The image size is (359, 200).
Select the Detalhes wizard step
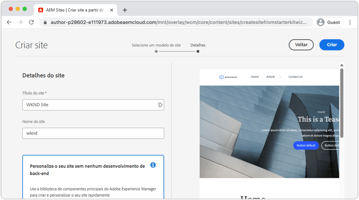click(198, 45)
